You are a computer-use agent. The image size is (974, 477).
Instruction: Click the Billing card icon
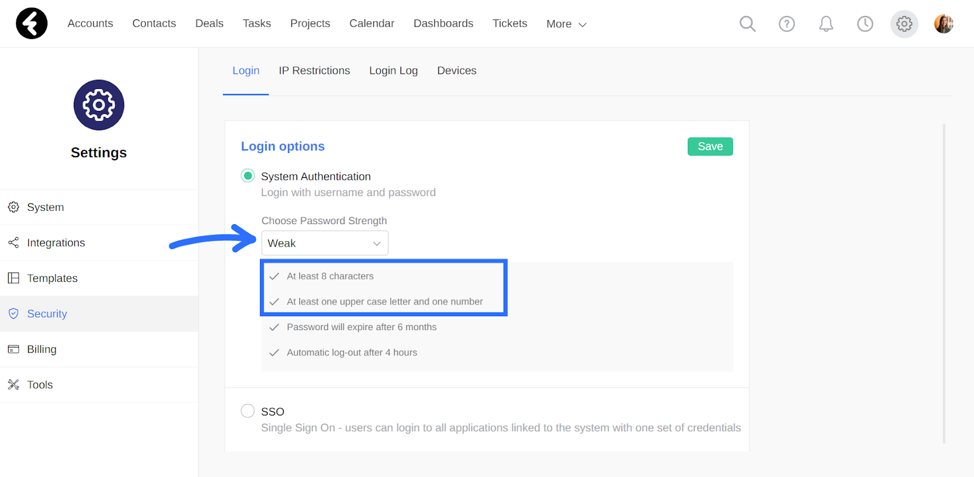(x=13, y=349)
